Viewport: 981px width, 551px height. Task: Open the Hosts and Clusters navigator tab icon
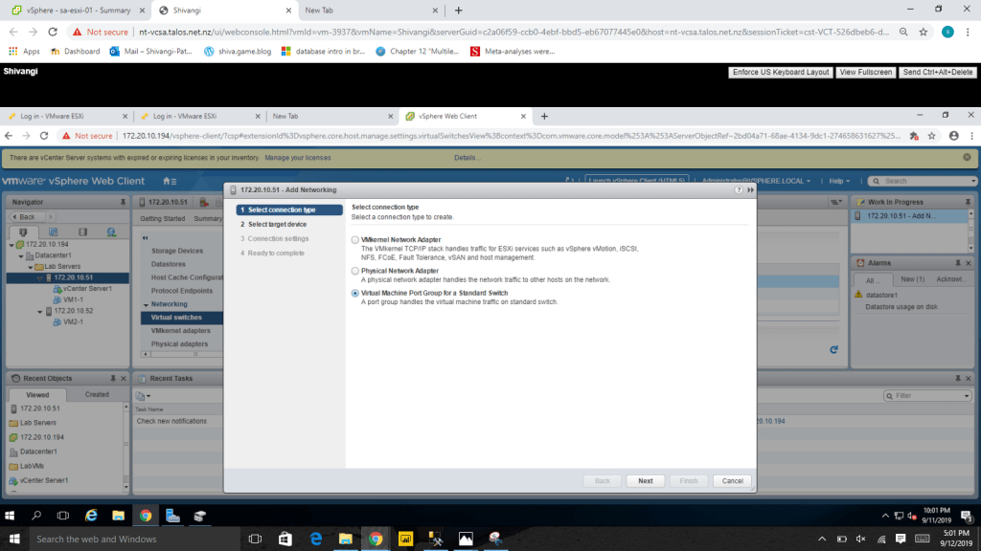(24, 231)
